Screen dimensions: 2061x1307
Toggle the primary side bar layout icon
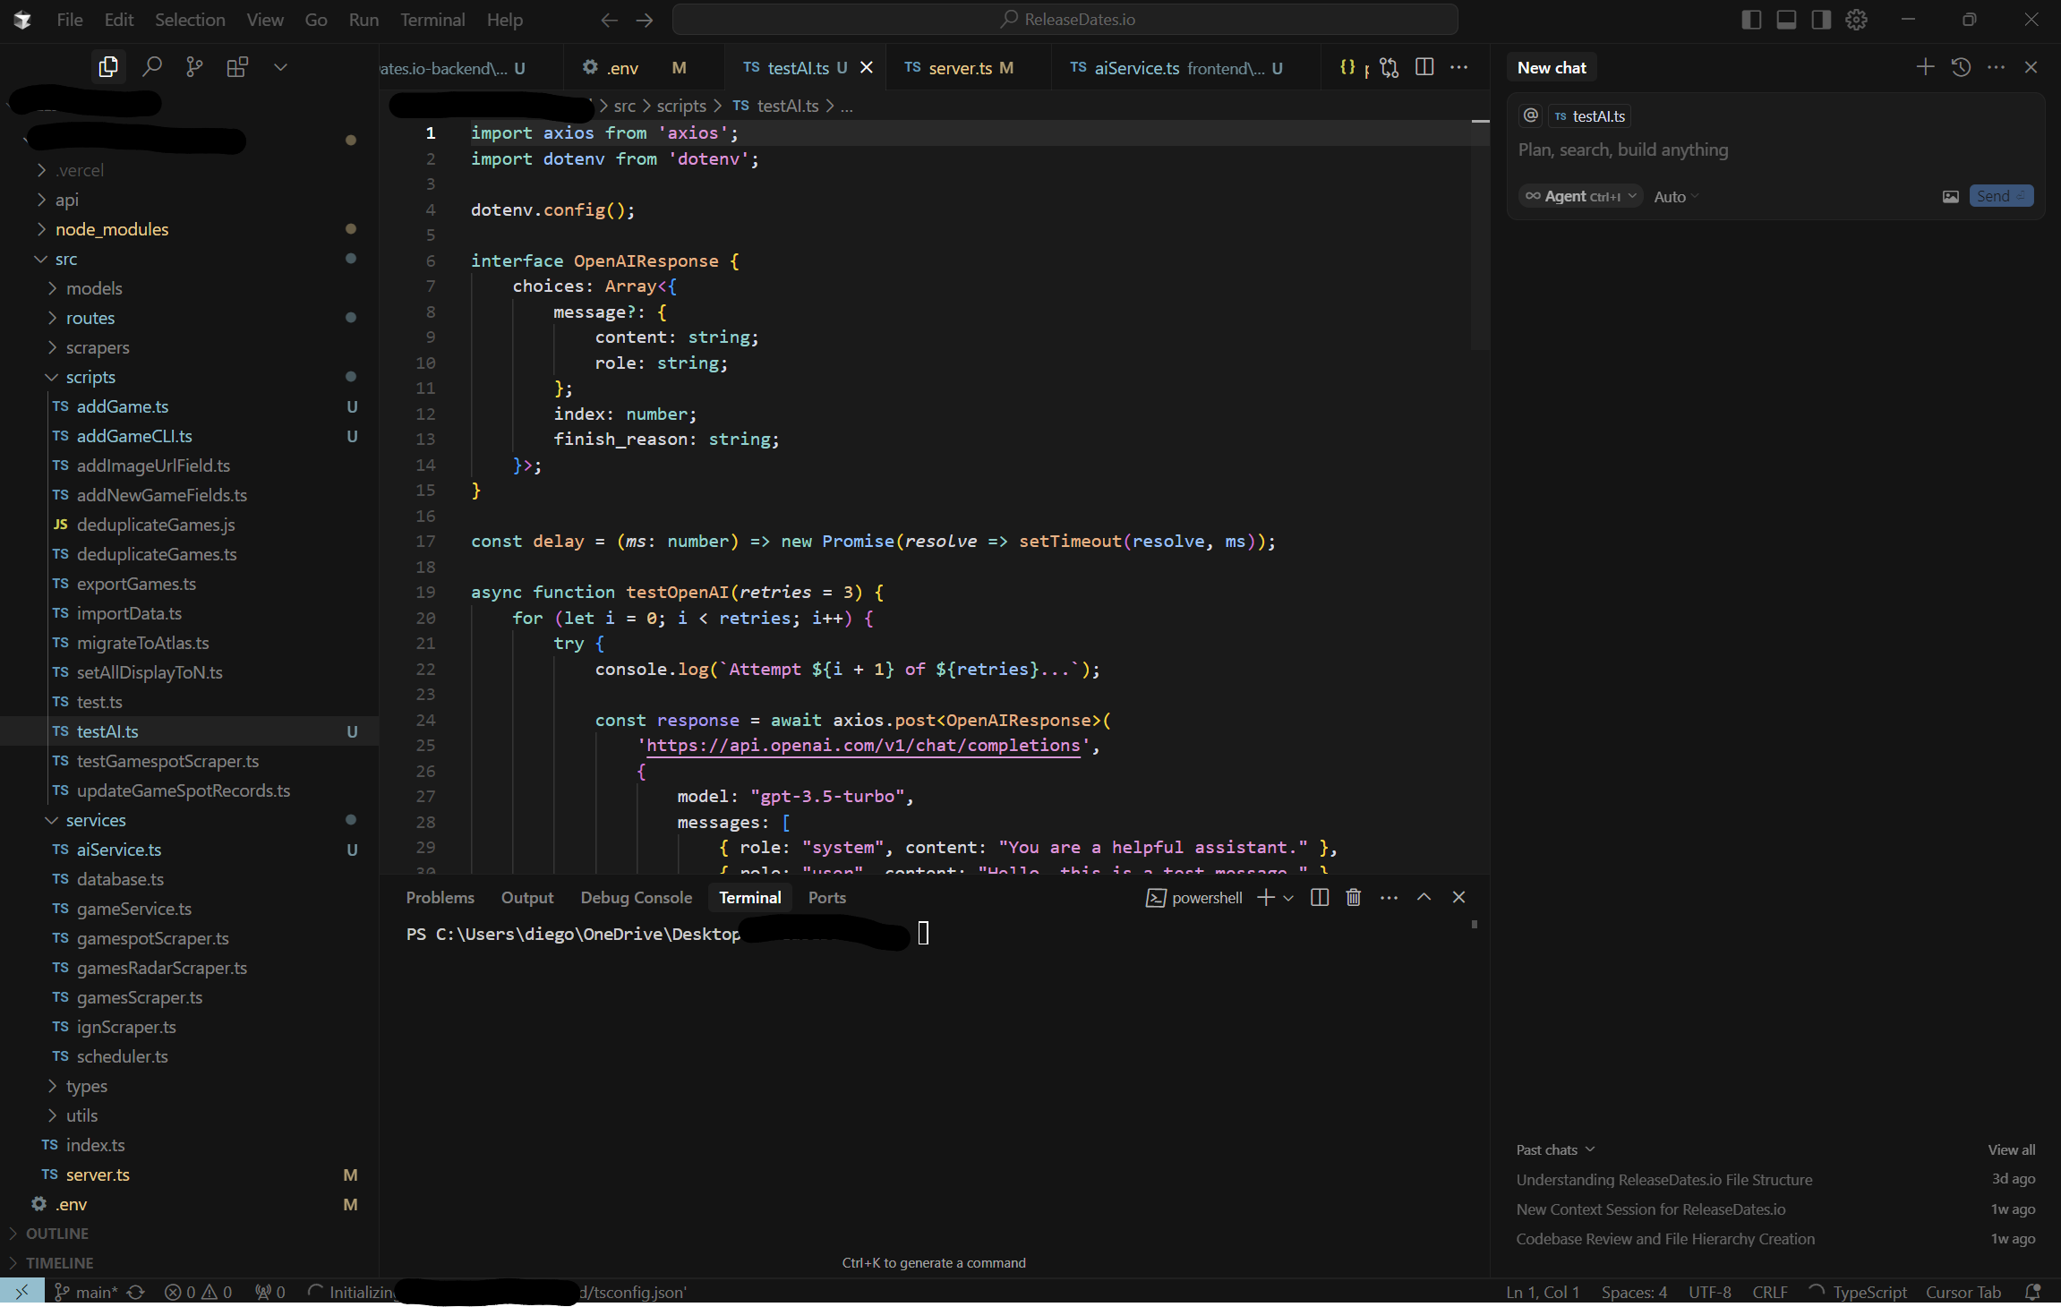[x=1751, y=20]
